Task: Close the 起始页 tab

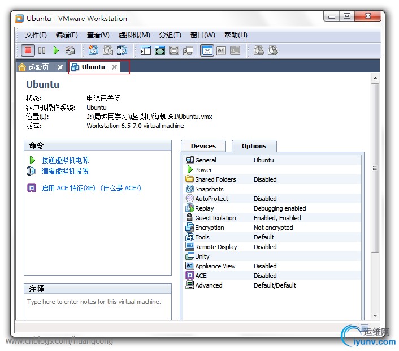Action: click(x=60, y=67)
